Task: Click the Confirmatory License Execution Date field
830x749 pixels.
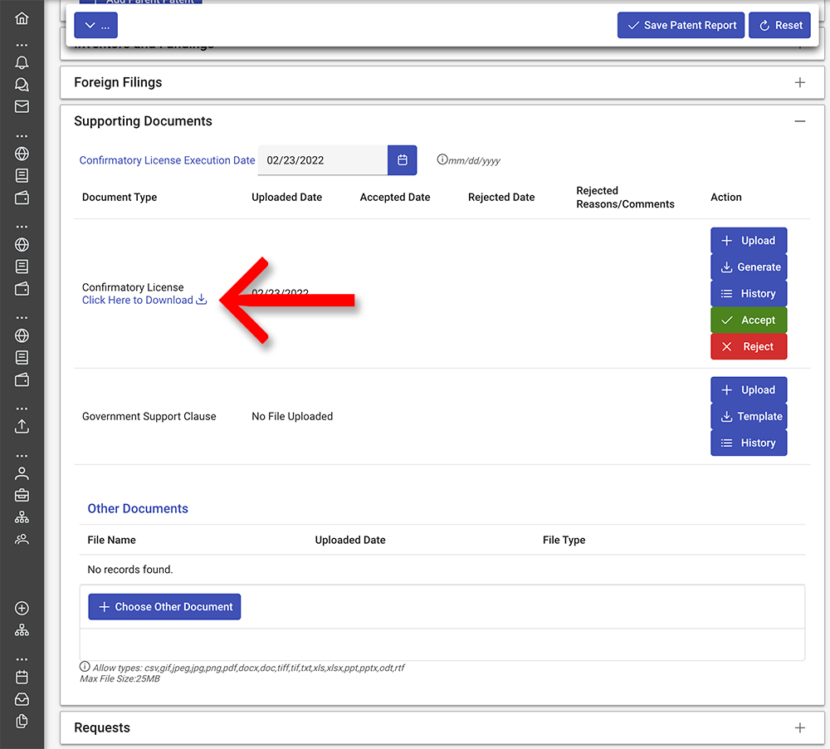Action: click(322, 160)
